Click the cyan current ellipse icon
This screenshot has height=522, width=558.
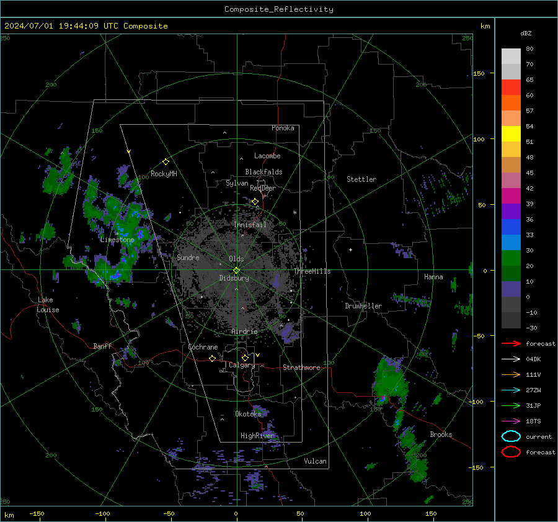tap(511, 436)
